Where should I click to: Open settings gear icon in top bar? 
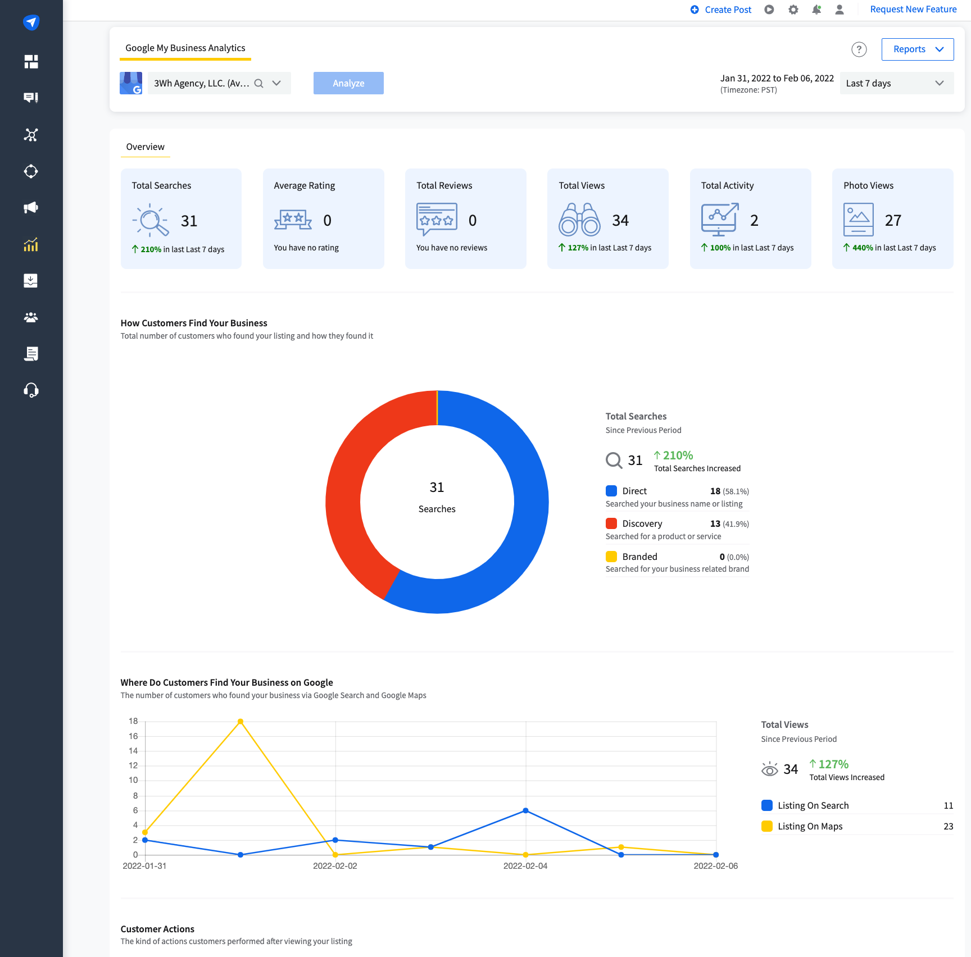793,10
